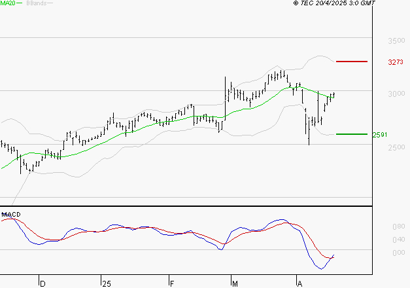This screenshot has width=410, height=288.
Task: Click the A month marker on time axis
Action: click(x=300, y=284)
